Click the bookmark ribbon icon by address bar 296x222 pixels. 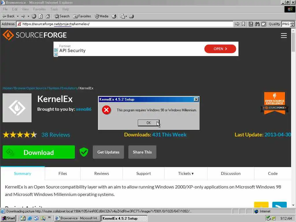coord(243,24)
